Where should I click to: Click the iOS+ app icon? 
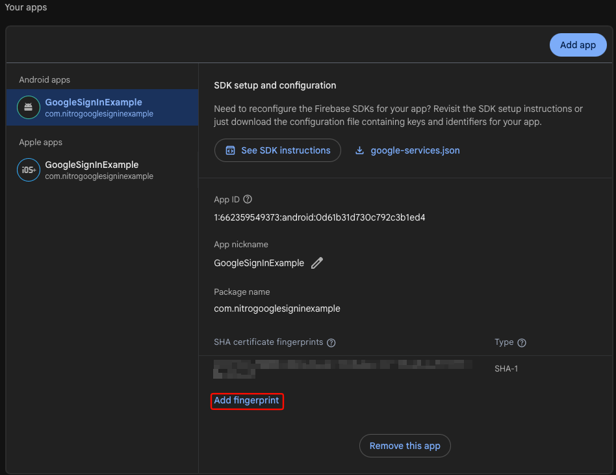(x=29, y=170)
